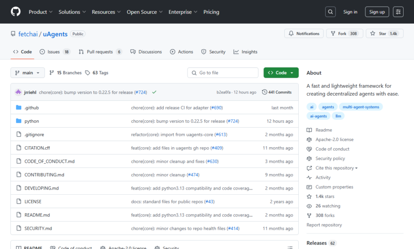414x249 pixels.
Task: Switch to the Code tab
Action: [x=23, y=52]
